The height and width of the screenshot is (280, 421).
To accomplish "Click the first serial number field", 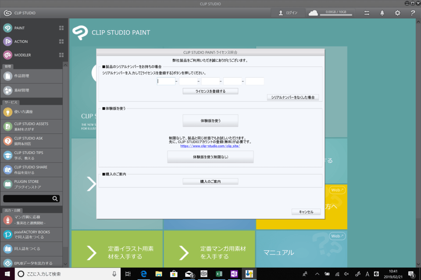I will 166,81.
